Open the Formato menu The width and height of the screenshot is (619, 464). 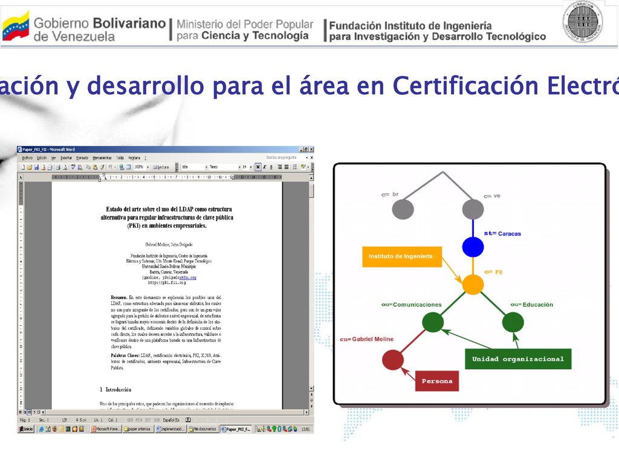[82, 158]
